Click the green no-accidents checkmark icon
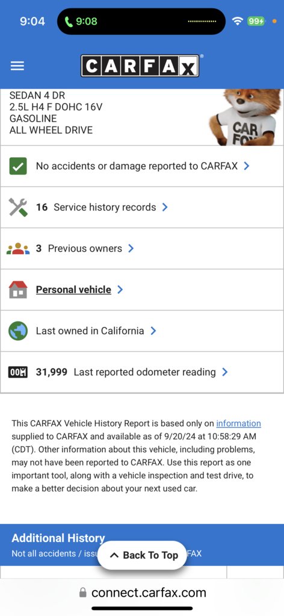This screenshot has height=616, width=284. [x=17, y=166]
